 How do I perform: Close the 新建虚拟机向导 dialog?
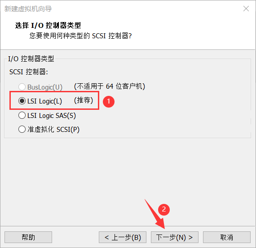(x=246, y=9)
